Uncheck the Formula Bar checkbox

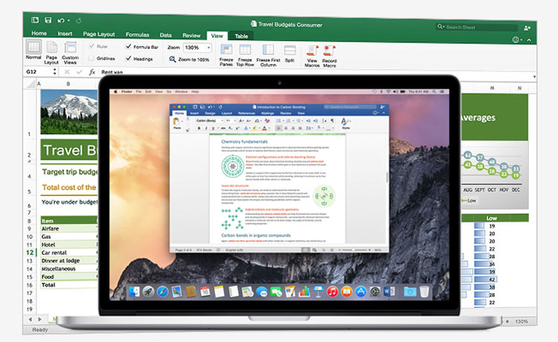point(129,46)
